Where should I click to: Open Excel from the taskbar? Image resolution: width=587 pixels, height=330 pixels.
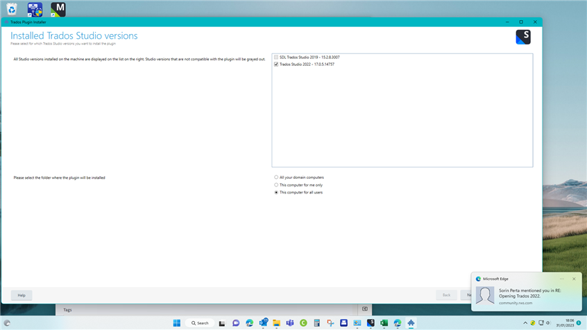click(384, 323)
